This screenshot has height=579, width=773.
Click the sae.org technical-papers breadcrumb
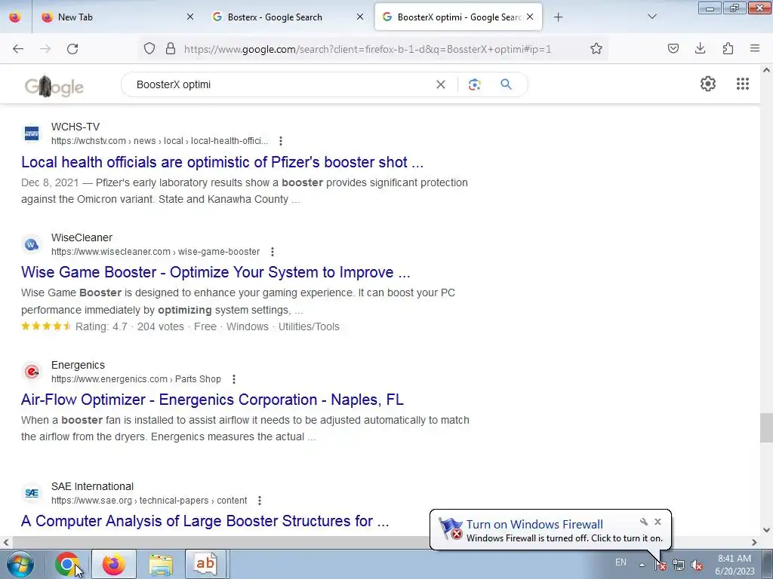click(149, 501)
